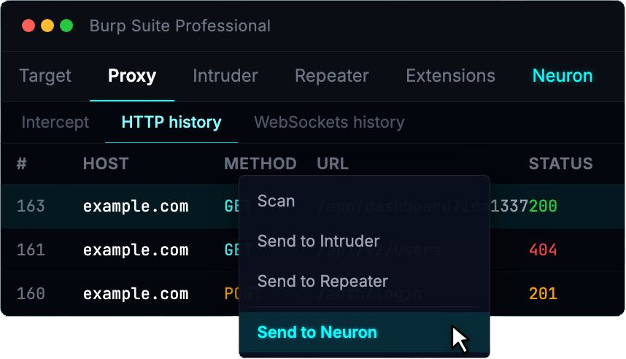Open the Extensions tab

(450, 76)
